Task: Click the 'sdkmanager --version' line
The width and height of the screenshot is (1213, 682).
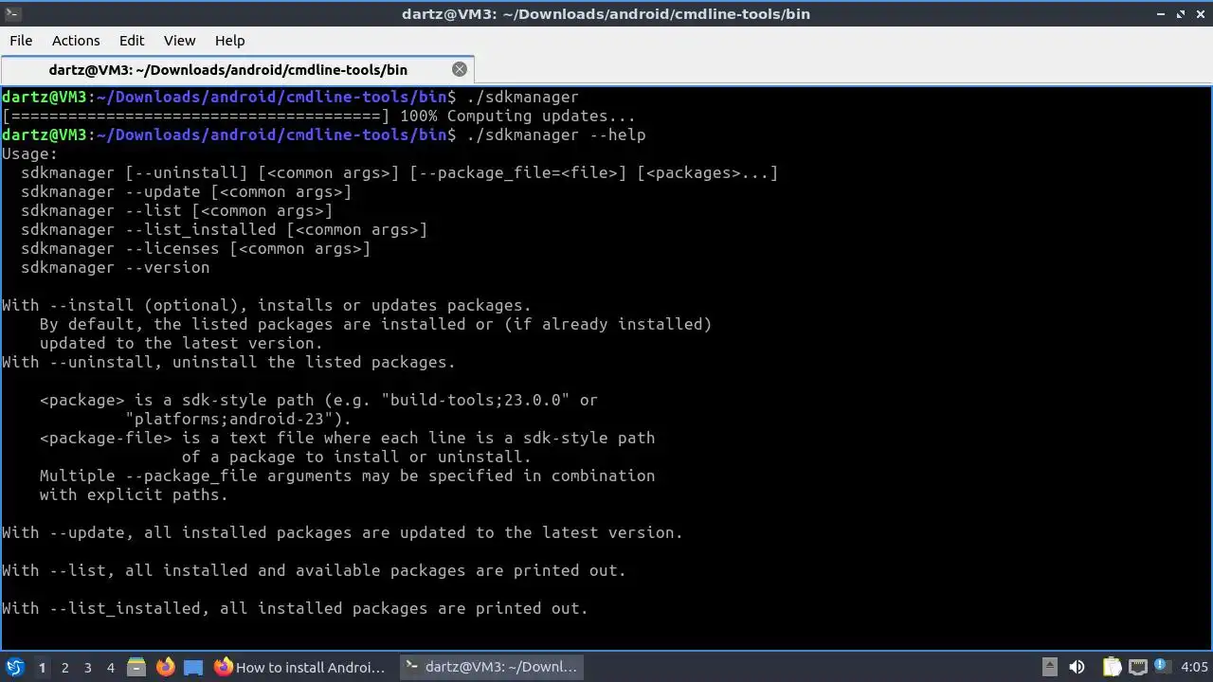Action: [x=115, y=267]
